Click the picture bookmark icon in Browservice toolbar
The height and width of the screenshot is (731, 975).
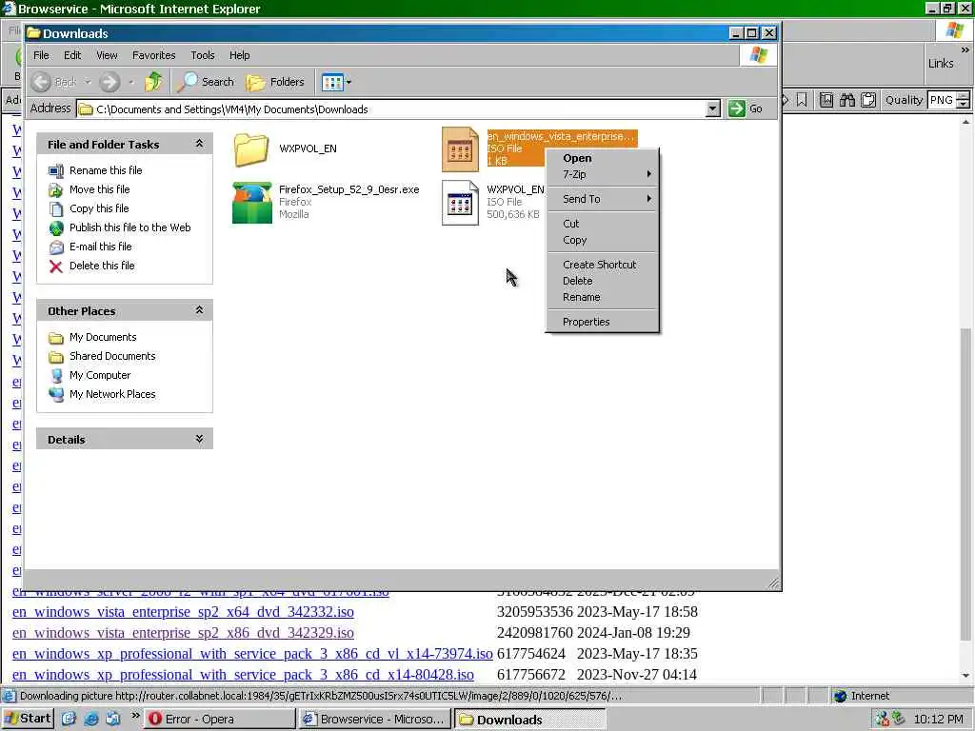click(826, 100)
